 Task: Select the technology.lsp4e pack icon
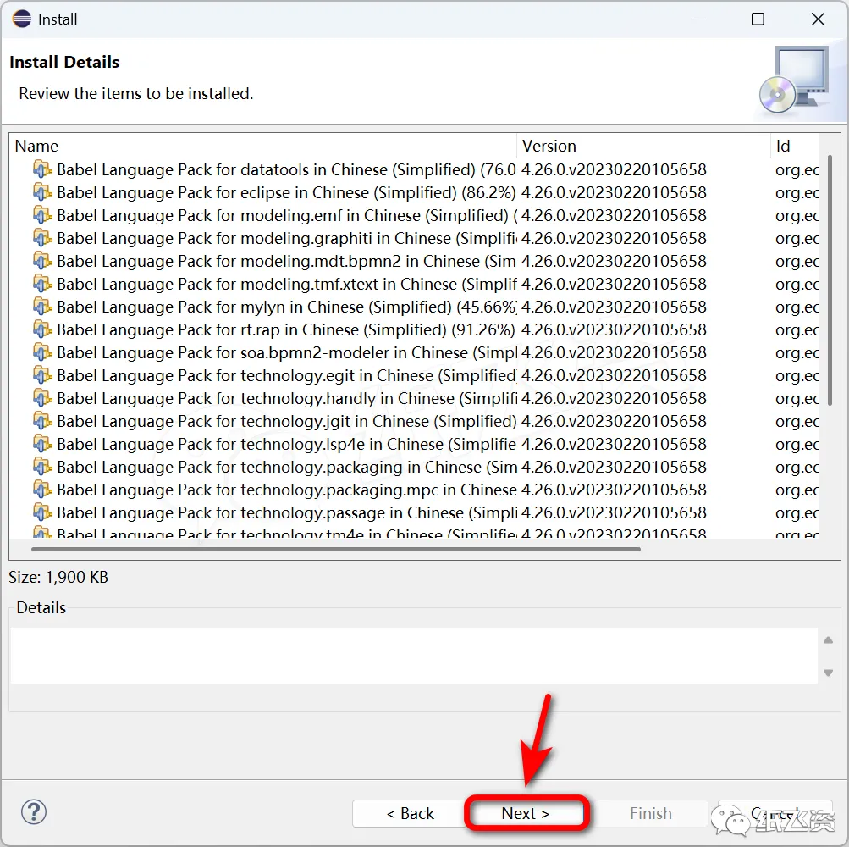pos(42,443)
